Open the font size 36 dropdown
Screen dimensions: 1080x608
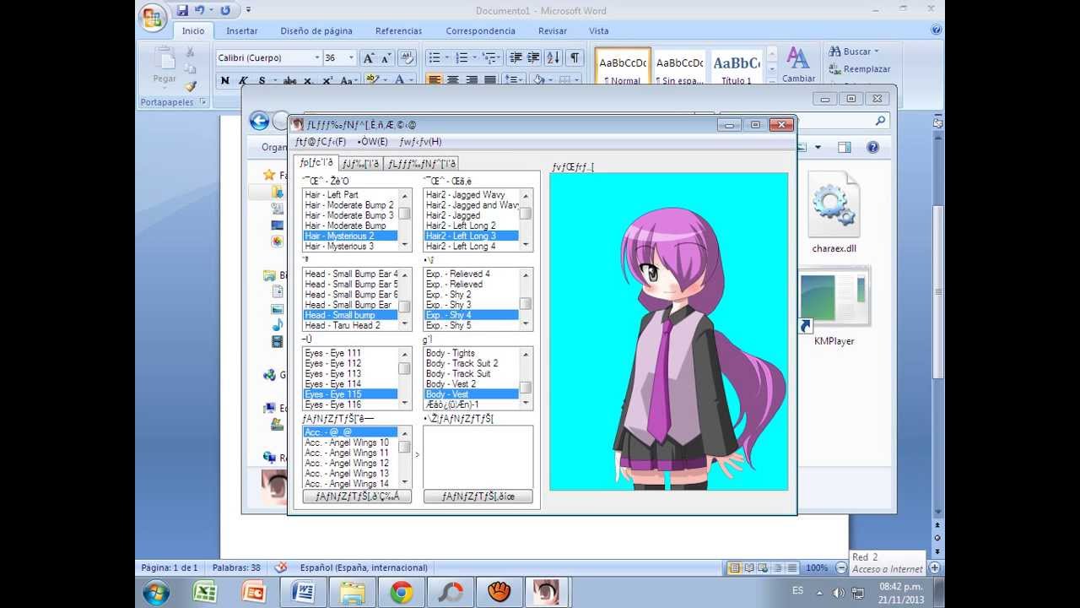[x=352, y=58]
